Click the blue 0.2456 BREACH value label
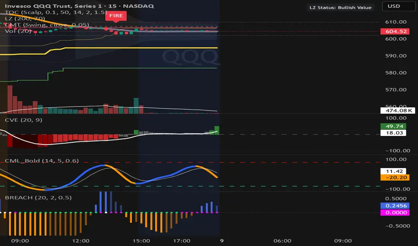418x246 pixels. [x=395, y=206]
